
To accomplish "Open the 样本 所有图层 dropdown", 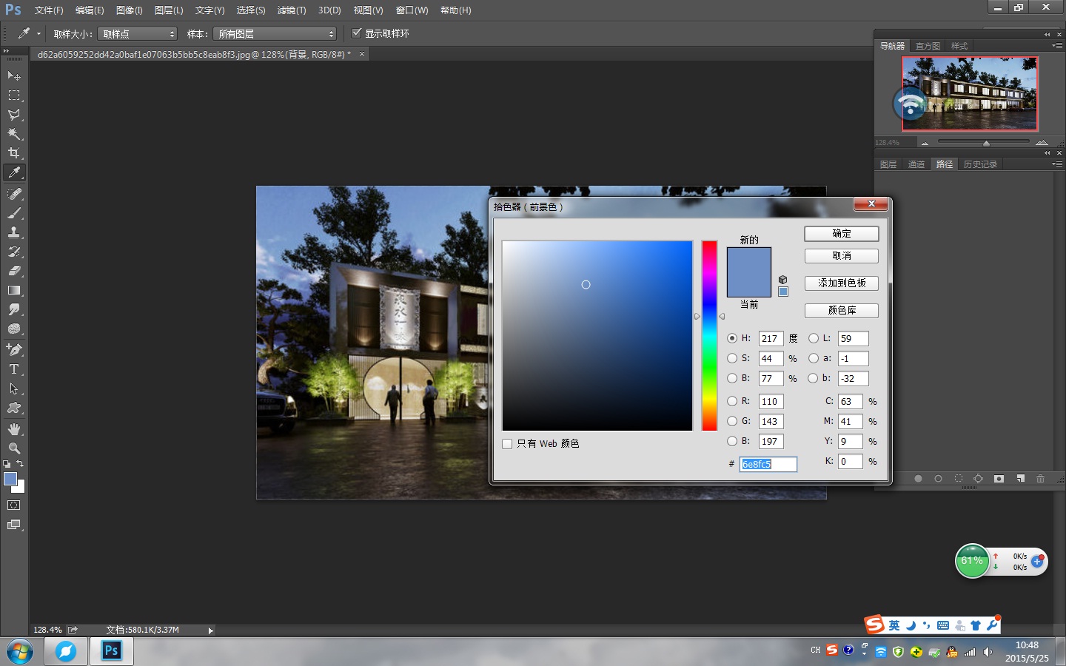I will (x=275, y=34).
